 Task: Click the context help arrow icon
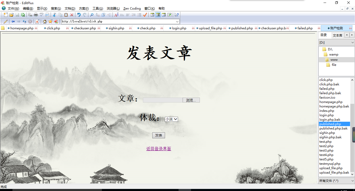coord(176,15)
